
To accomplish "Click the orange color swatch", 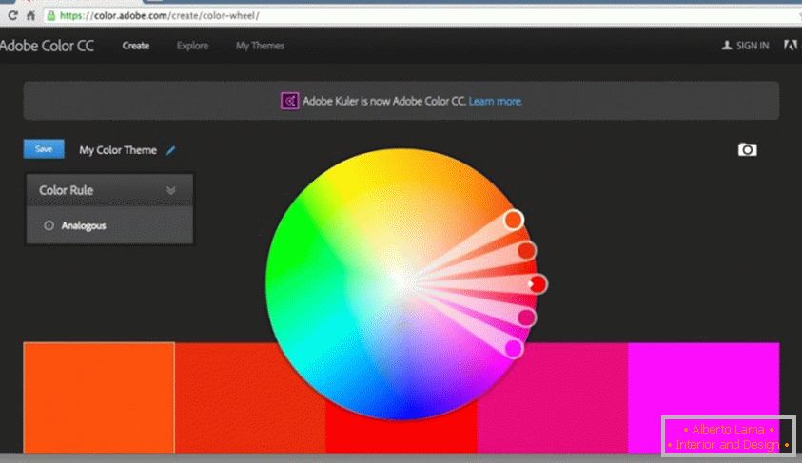I will 99,397.
